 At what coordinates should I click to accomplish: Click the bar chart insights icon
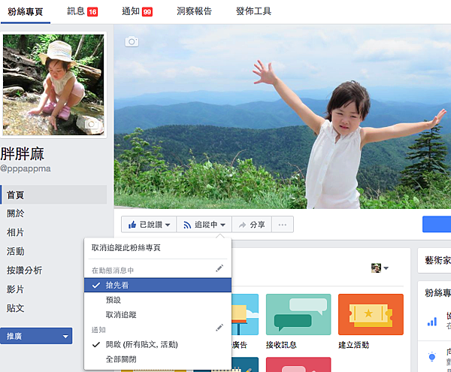click(432, 322)
